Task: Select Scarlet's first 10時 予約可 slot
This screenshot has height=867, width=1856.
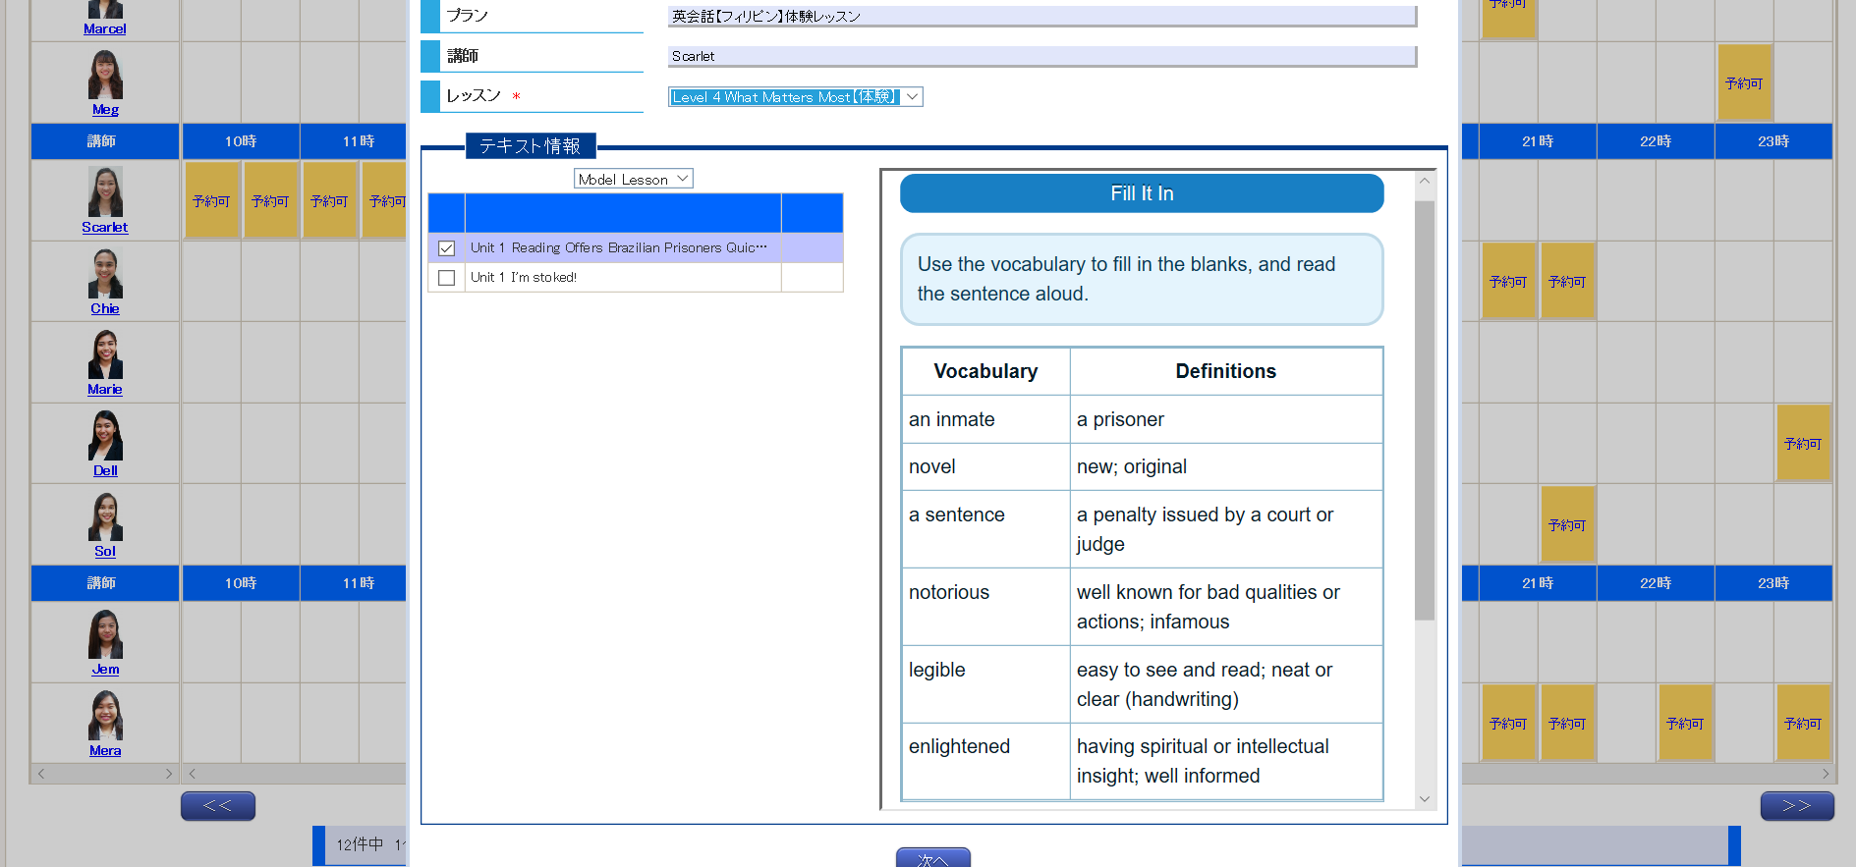Action: tap(212, 201)
